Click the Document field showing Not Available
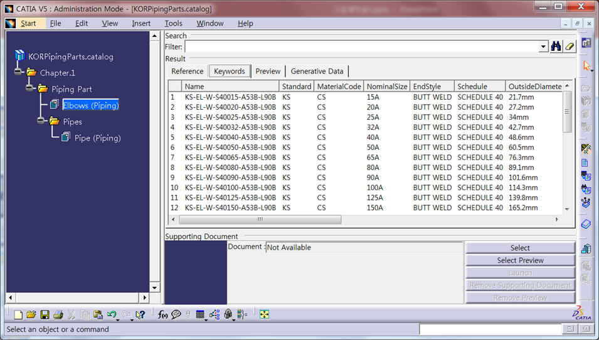 pos(364,247)
